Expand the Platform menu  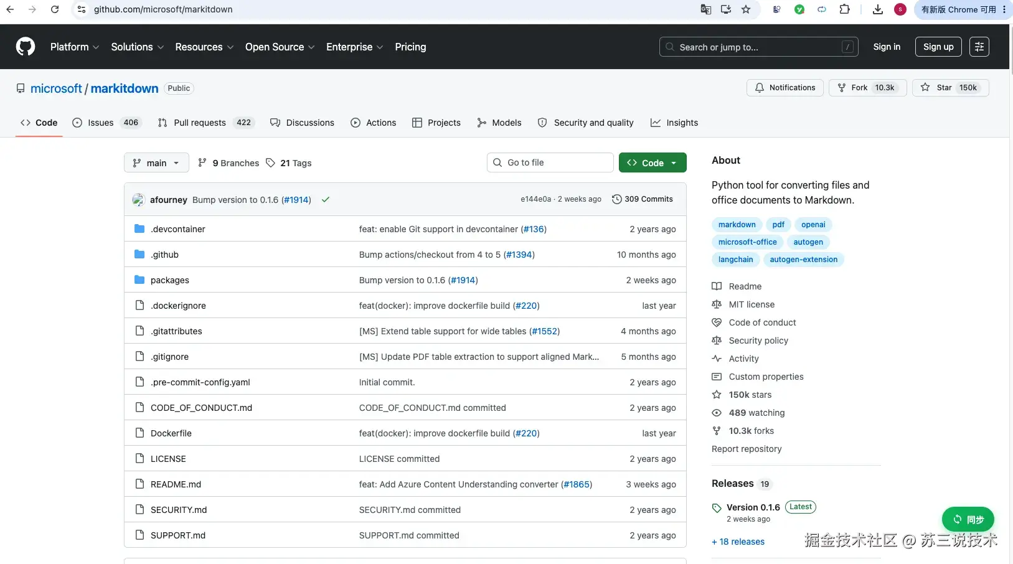pos(75,47)
